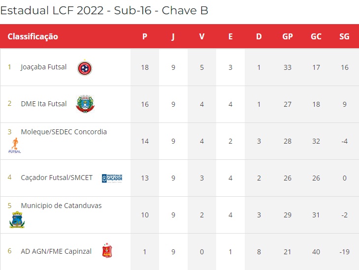Select Joaçaba Futsal's 18 points cell

pyautogui.click(x=145, y=67)
